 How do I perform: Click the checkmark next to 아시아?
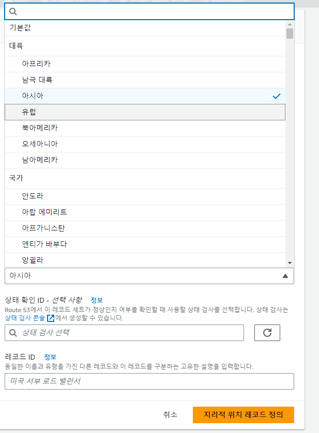click(276, 96)
